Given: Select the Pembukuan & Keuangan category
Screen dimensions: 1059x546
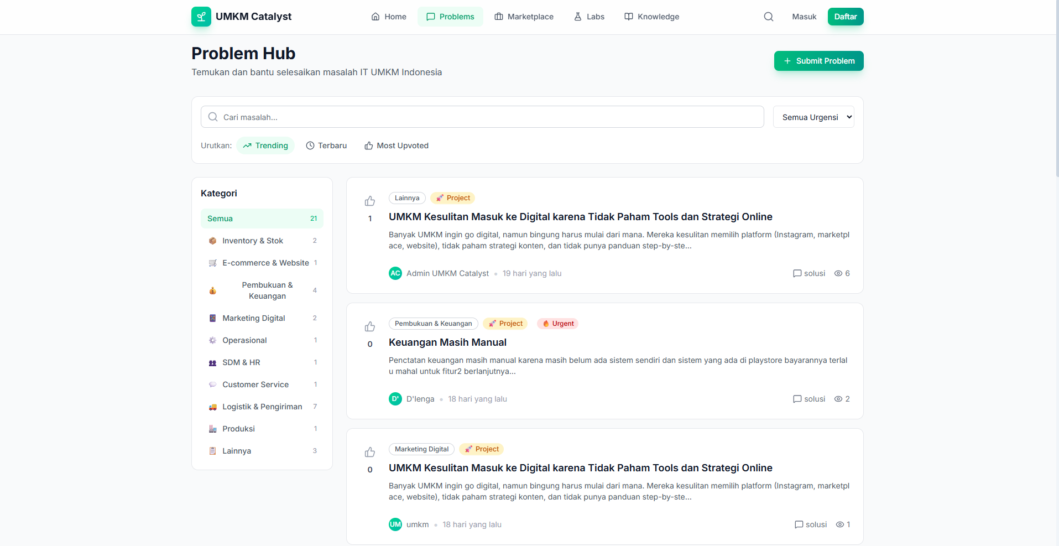Looking at the screenshot, I should (262, 290).
